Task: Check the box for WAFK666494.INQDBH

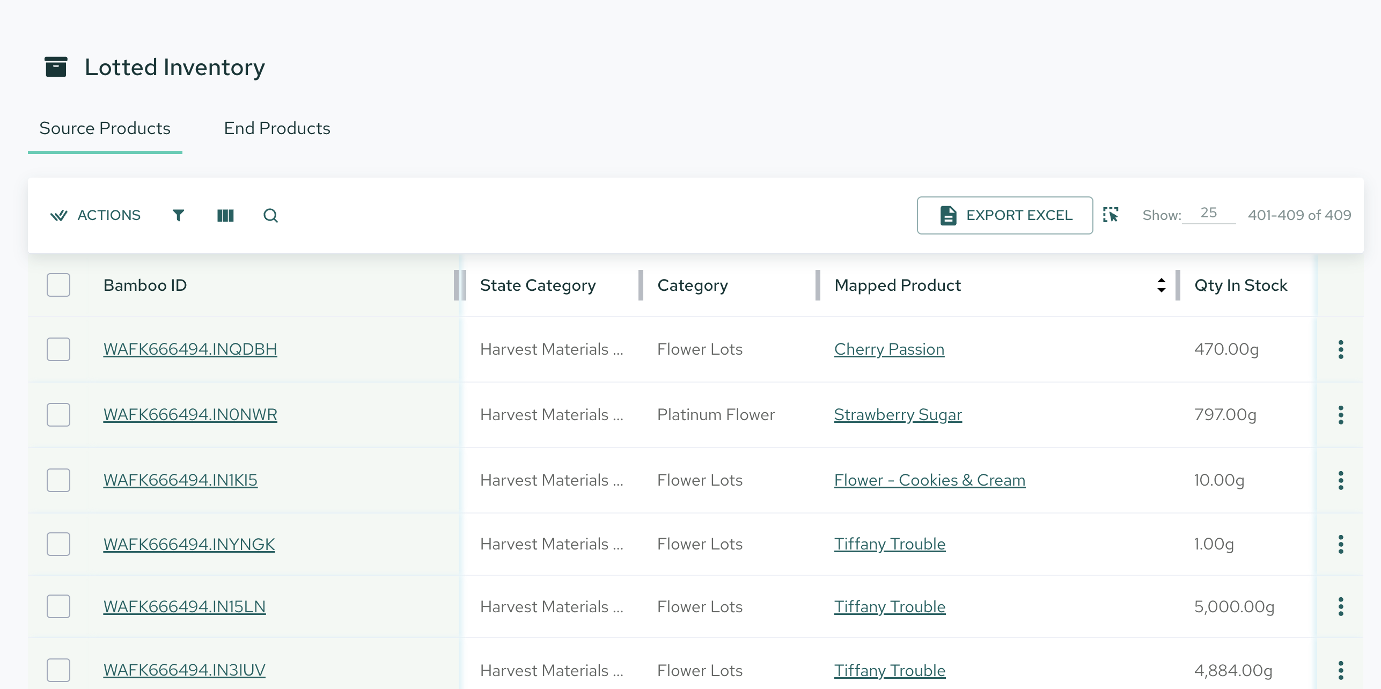Action: pyautogui.click(x=58, y=349)
